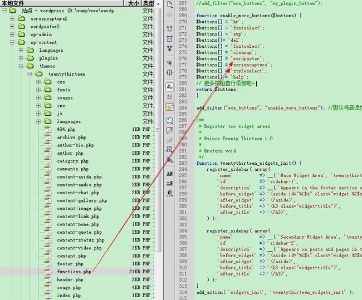The width and height of the screenshot is (362, 300).
Task: Sort by the 大小 column header
Action: coord(133,3)
